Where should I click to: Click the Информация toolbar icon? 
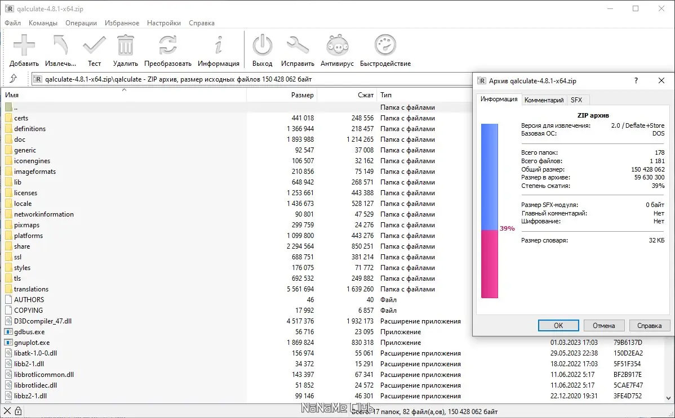[x=219, y=45]
